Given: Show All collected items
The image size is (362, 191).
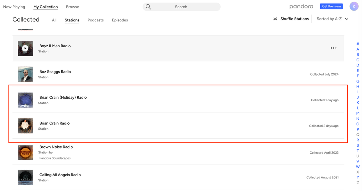Looking at the screenshot, I should click(x=54, y=20).
